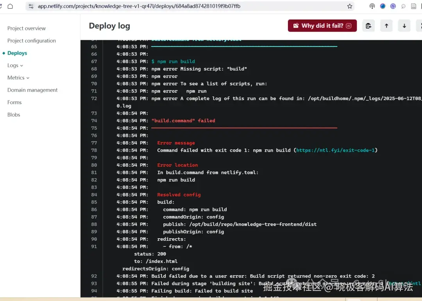The image size is (422, 301).
Task: Open Forms in the sidebar
Action: (14, 102)
